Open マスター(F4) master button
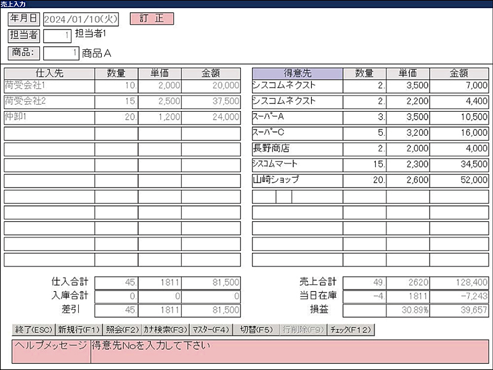This screenshot has width=493, height=370. tap(211, 330)
